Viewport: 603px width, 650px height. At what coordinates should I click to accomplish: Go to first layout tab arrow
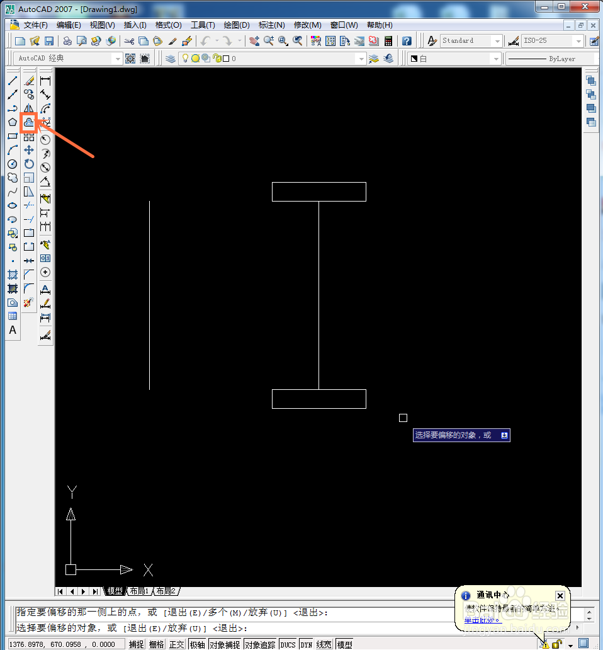click(x=60, y=591)
